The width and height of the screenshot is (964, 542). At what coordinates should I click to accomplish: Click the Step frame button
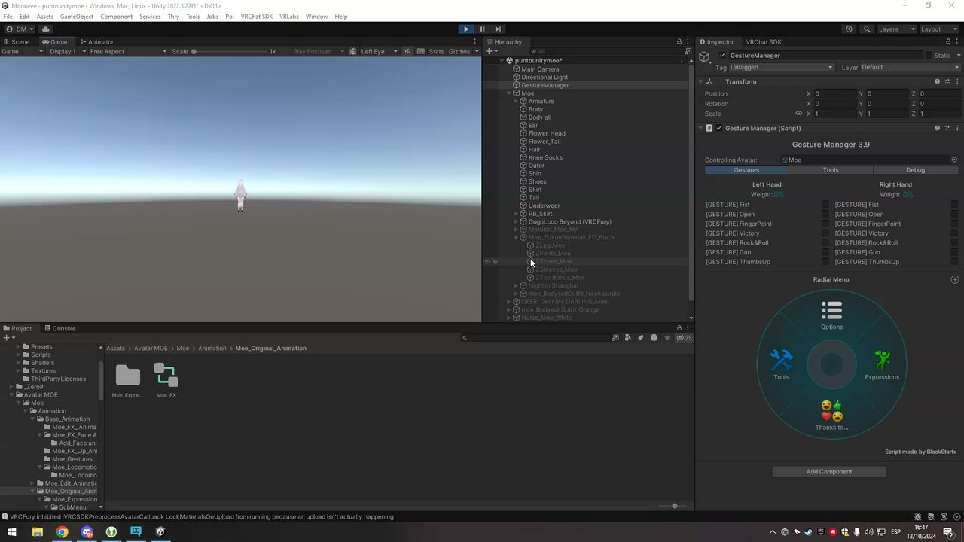(x=498, y=29)
